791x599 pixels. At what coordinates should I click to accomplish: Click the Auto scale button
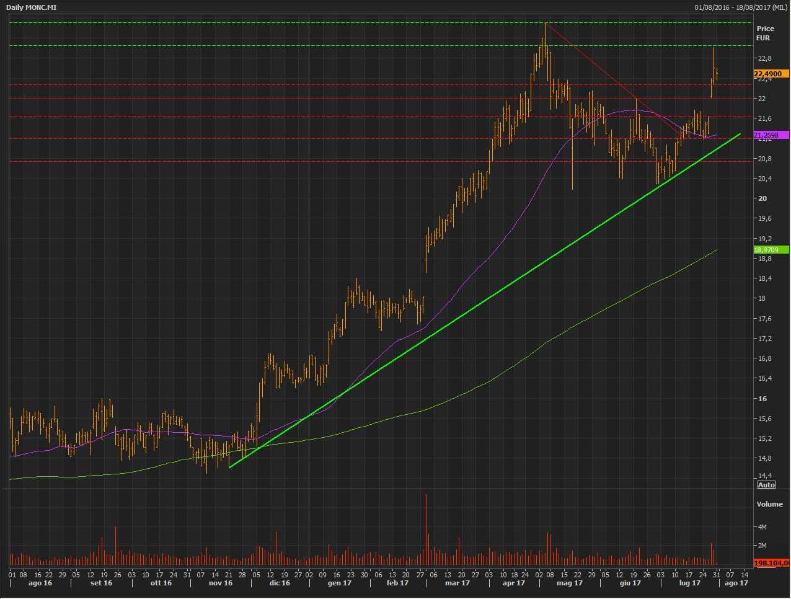pyautogui.click(x=766, y=485)
